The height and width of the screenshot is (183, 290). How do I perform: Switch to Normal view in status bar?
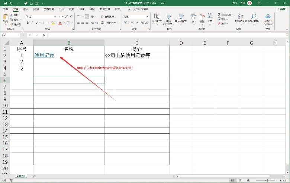pyautogui.click(x=232, y=180)
